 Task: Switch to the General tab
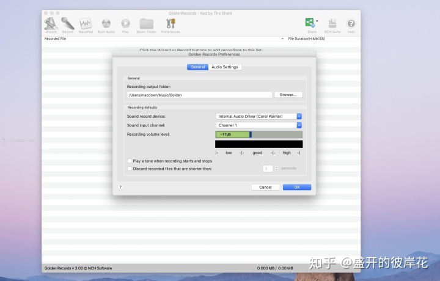197,67
